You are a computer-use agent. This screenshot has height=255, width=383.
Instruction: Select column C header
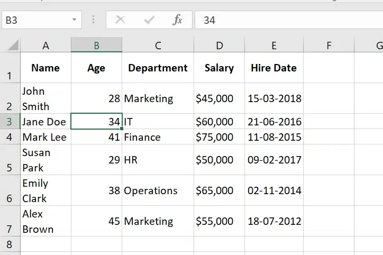coord(158,44)
